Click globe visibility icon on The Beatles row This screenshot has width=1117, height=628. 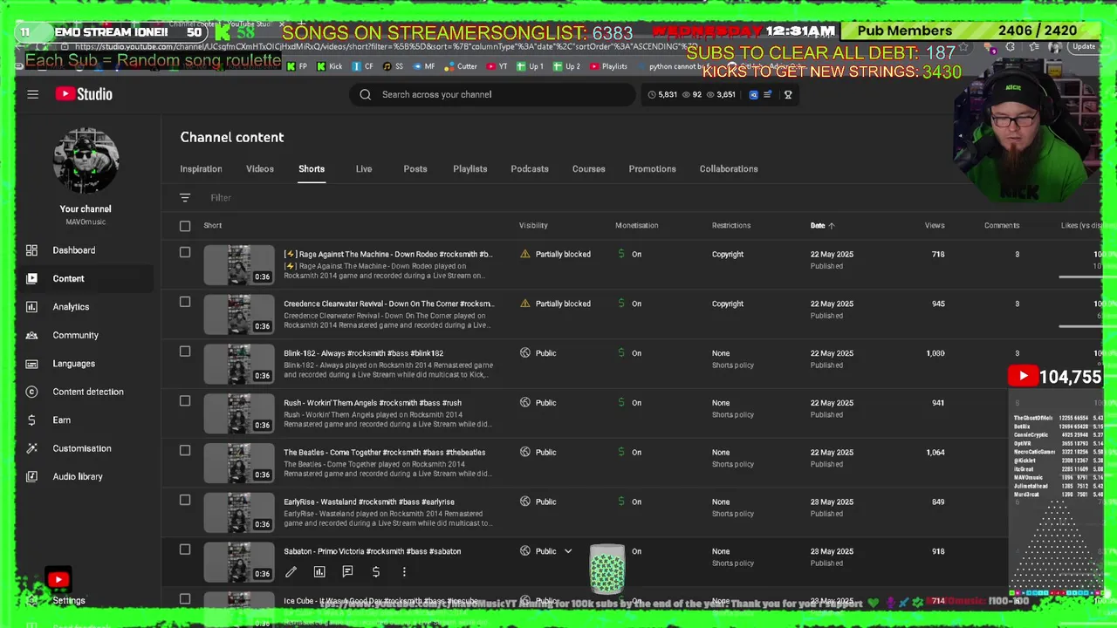tap(524, 453)
